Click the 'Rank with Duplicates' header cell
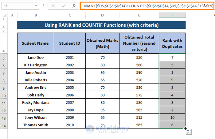215x139 pixels. (172, 43)
